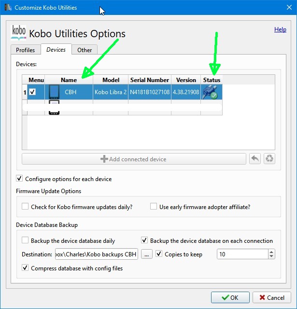
Task: Sort by the Name column header
Action: click(x=69, y=80)
